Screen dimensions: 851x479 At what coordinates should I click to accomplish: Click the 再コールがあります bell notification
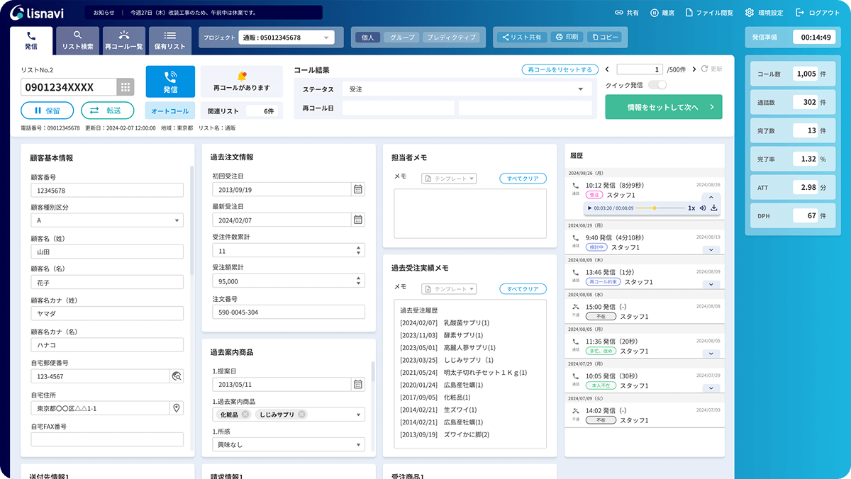(241, 81)
